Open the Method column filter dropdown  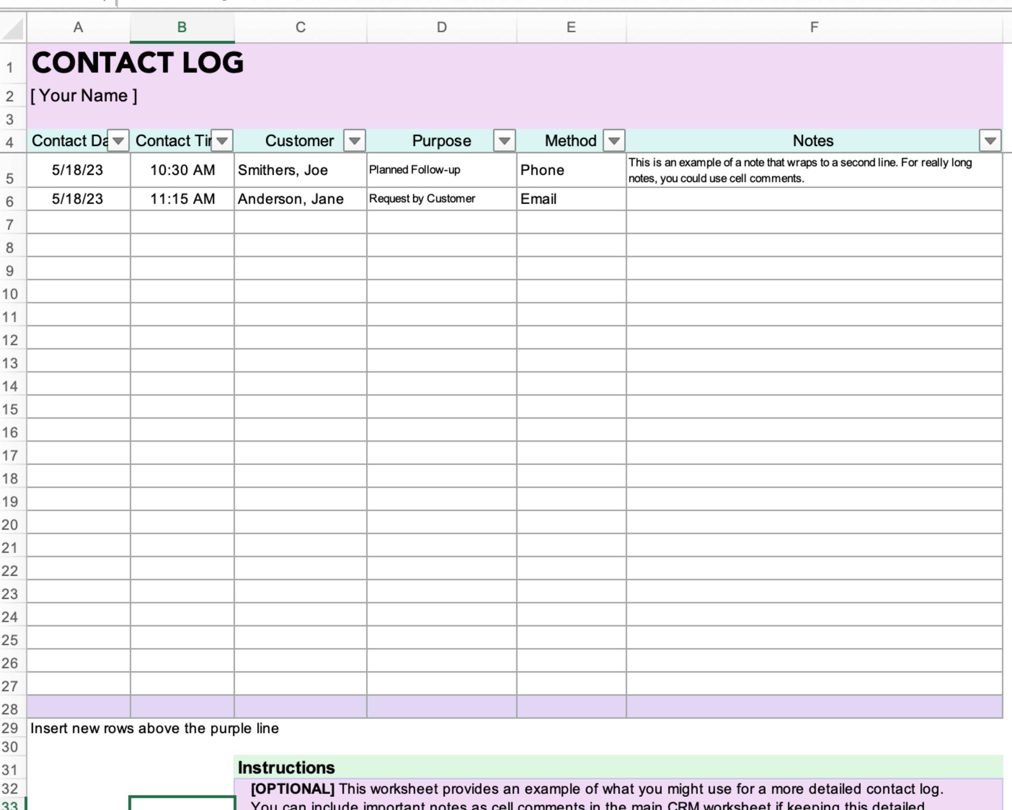614,140
